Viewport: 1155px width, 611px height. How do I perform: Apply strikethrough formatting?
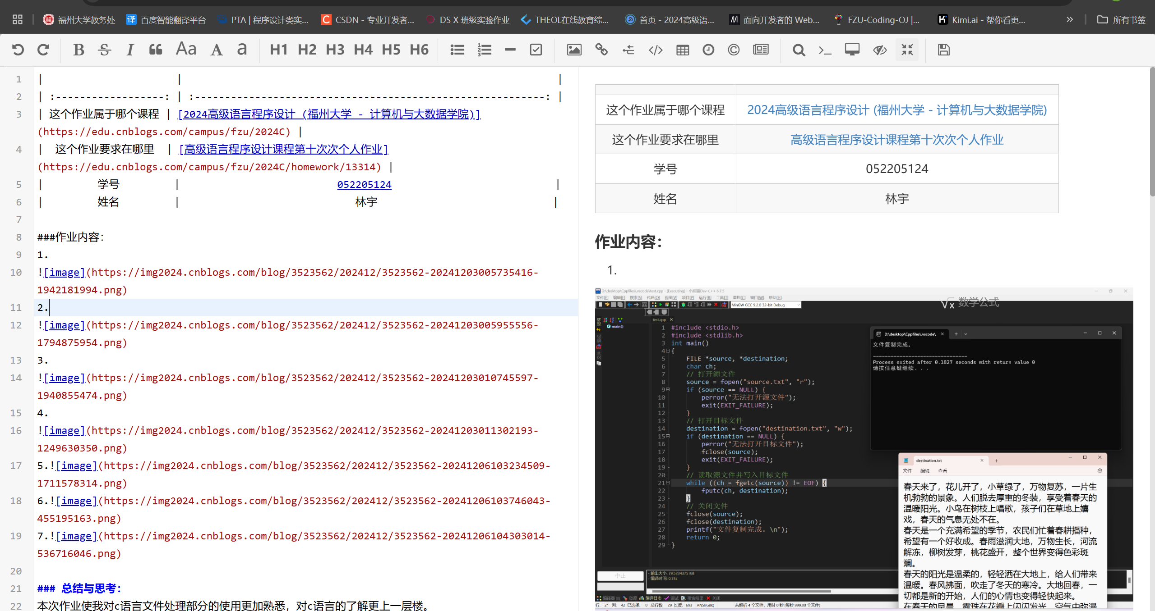(104, 50)
